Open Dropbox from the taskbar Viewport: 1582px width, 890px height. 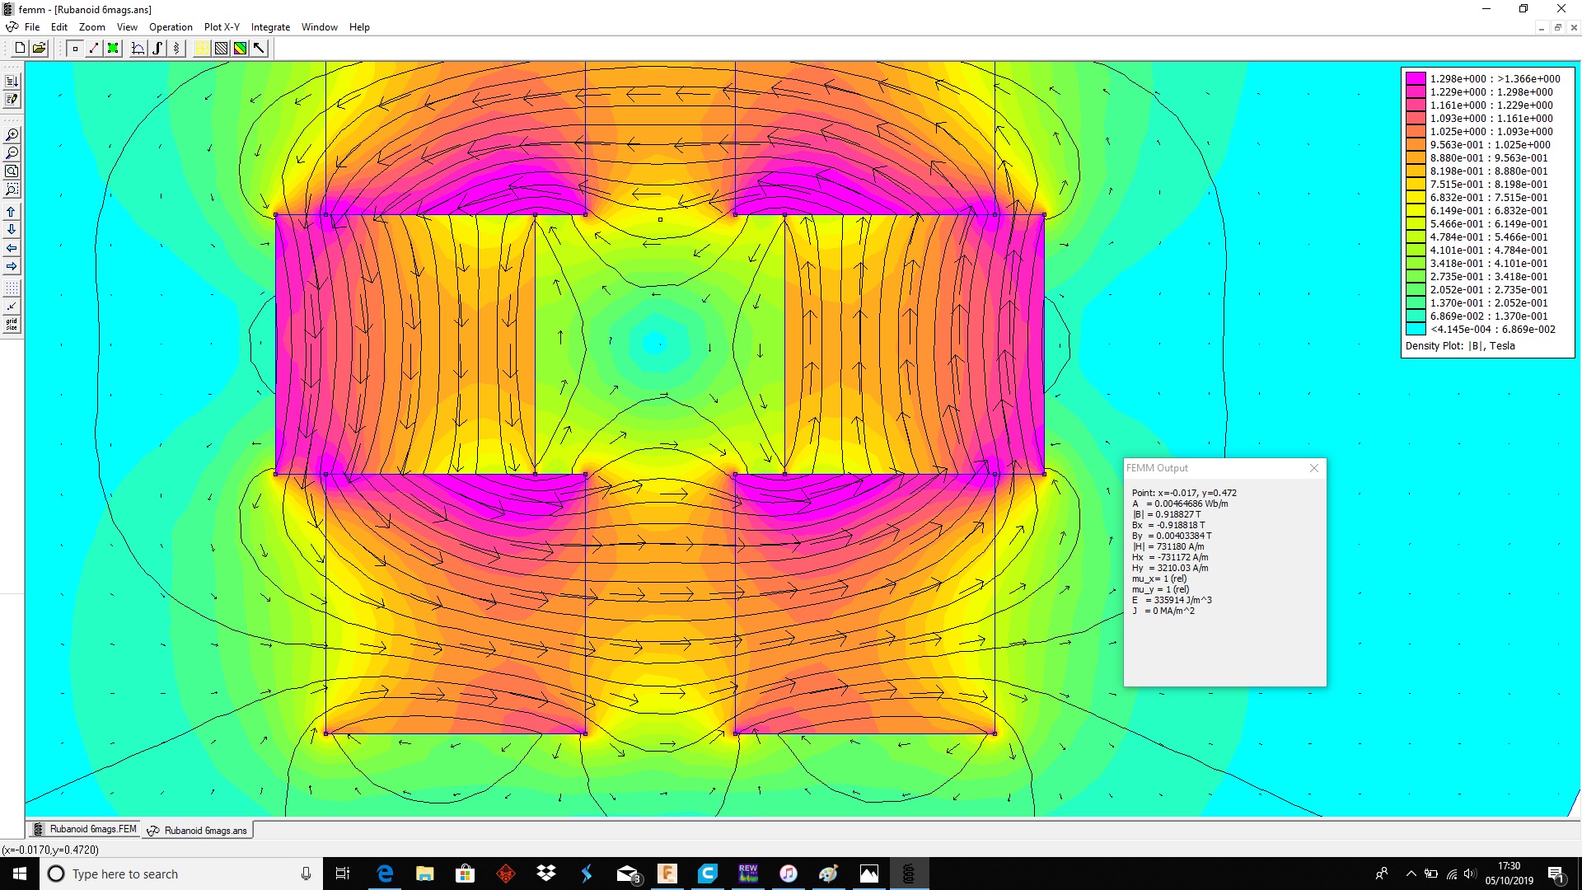click(x=546, y=874)
